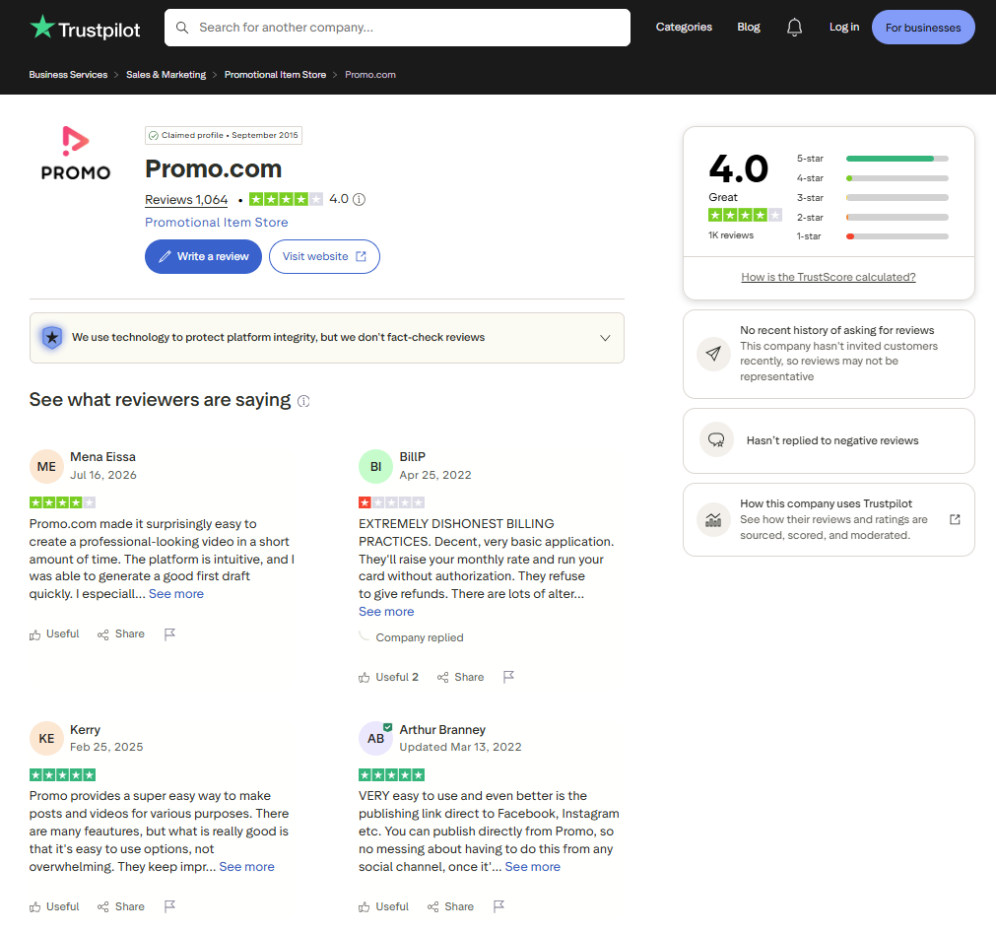Open the Blog page
This screenshot has width=996, height=931.
[749, 27]
